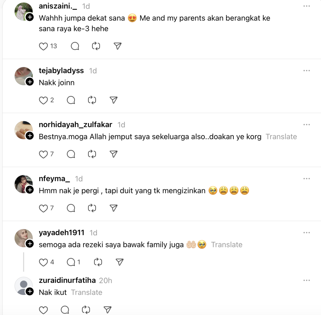Expand the options menu for zuraidinurfatiha's reply
This screenshot has height=315, width=321.
307,281
